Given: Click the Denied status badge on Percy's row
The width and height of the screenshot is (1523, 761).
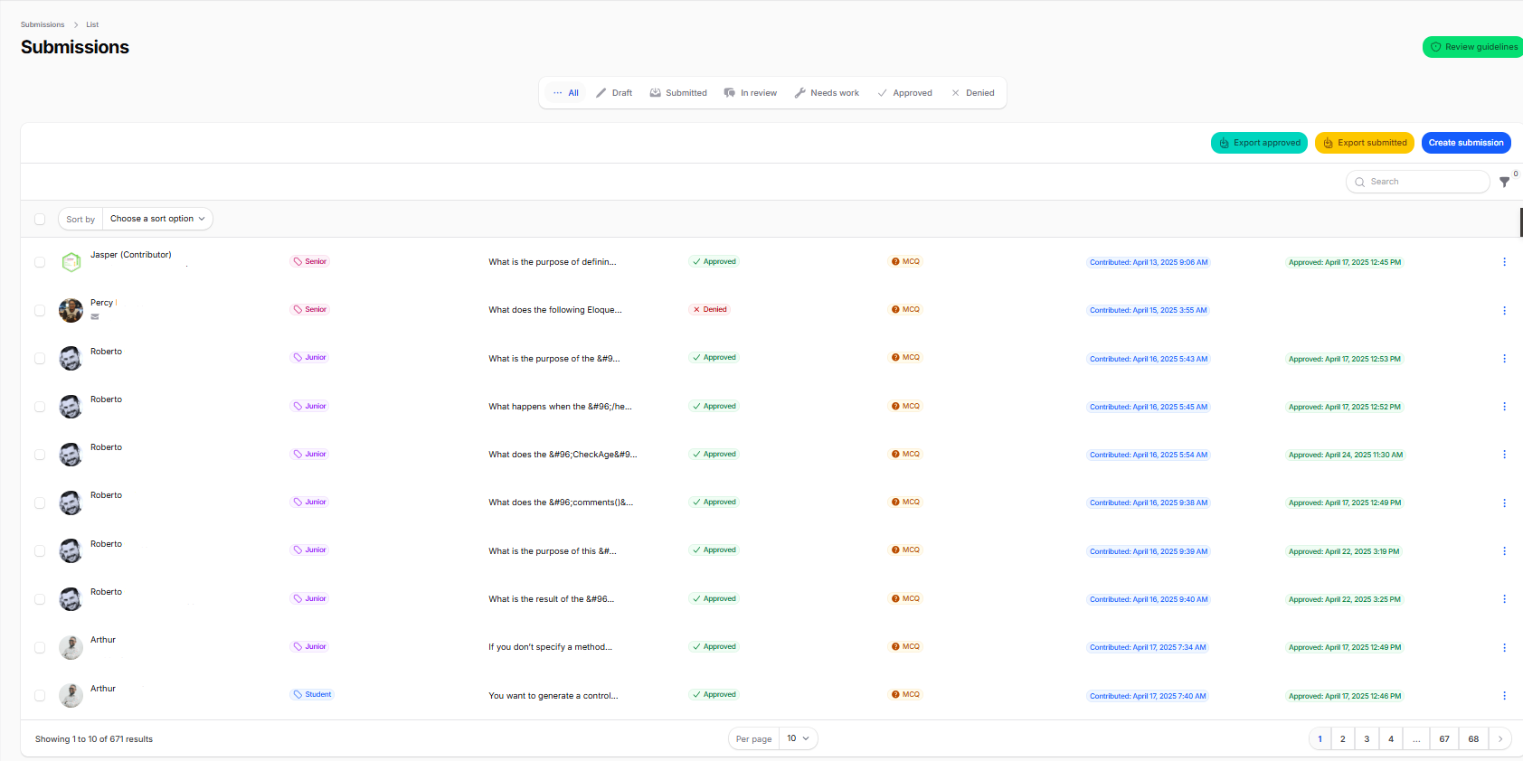Looking at the screenshot, I should coord(710,309).
